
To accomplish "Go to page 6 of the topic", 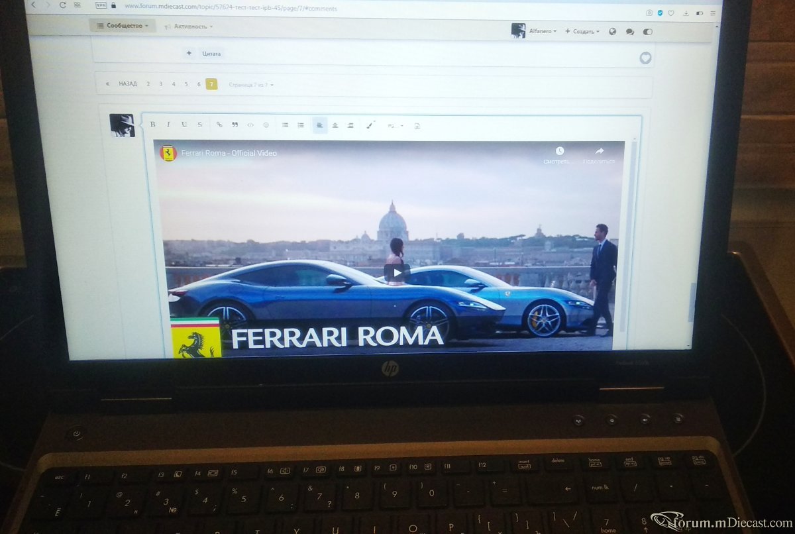I will (199, 84).
